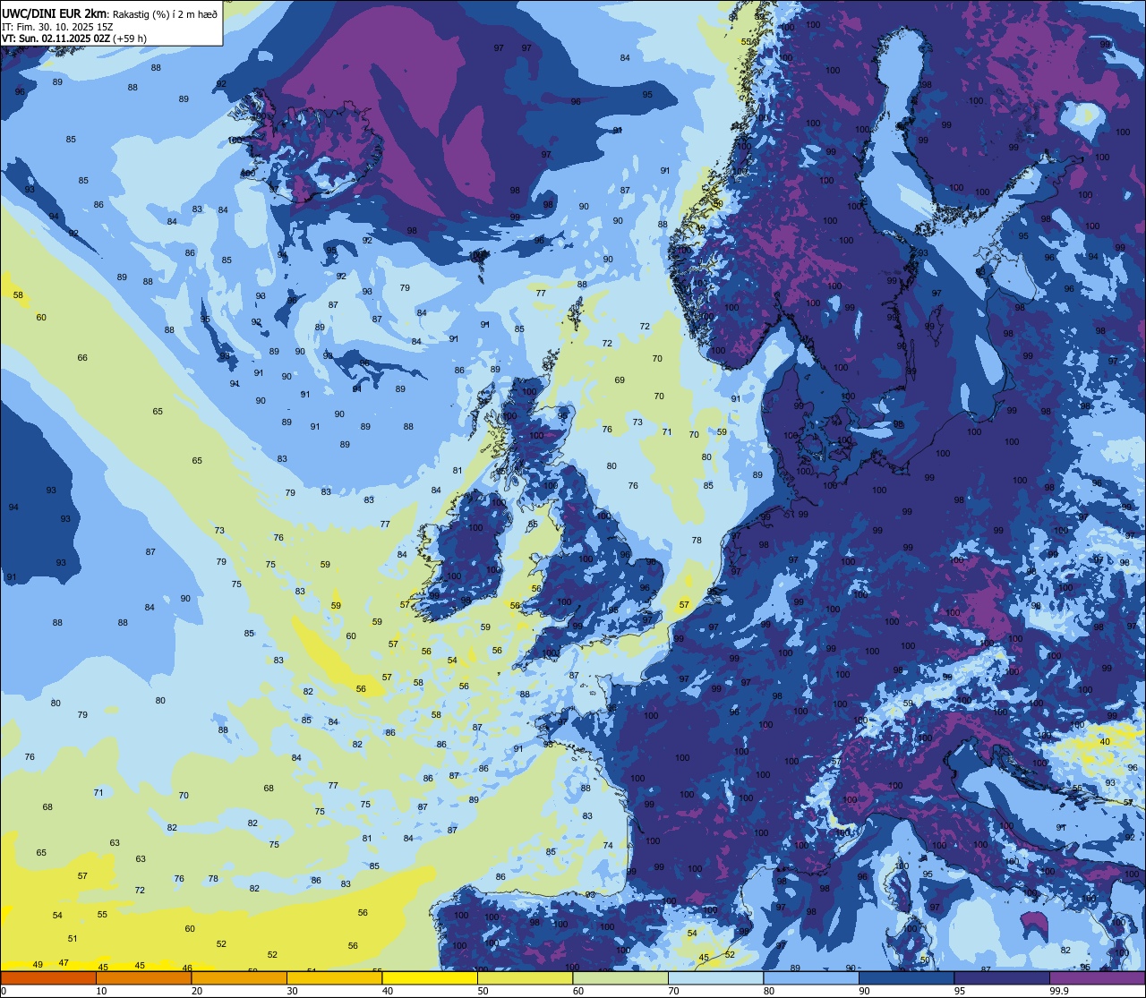
Task: Click the legend color segment between 10 and 20
Action: click(x=143, y=977)
